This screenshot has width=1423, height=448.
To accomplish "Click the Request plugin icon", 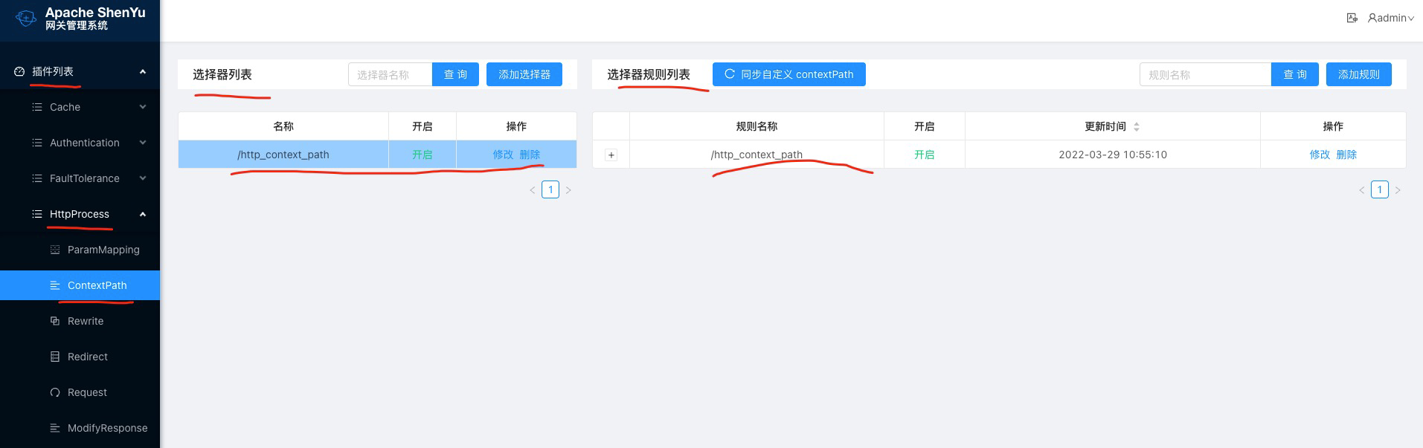I will pyautogui.click(x=55, y=392).
